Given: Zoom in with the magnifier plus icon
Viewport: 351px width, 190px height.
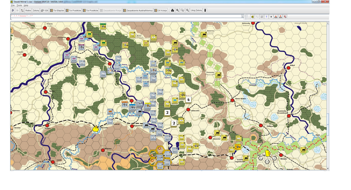Looking at the screenshot, I should click(x=177, y=10).
